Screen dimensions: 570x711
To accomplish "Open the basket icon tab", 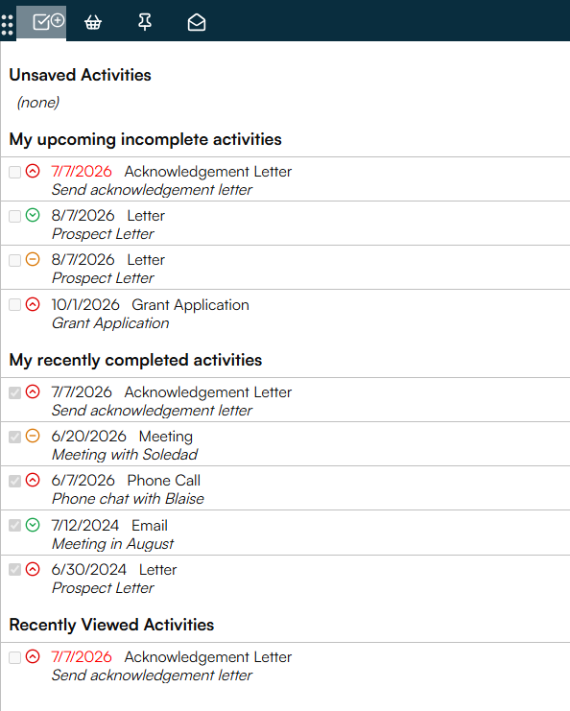I will (93, 22).
